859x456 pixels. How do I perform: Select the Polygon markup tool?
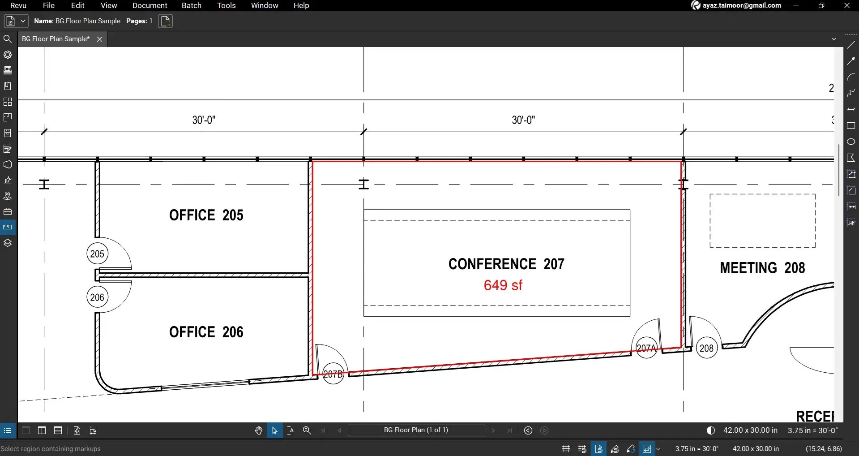pos(851,158)
